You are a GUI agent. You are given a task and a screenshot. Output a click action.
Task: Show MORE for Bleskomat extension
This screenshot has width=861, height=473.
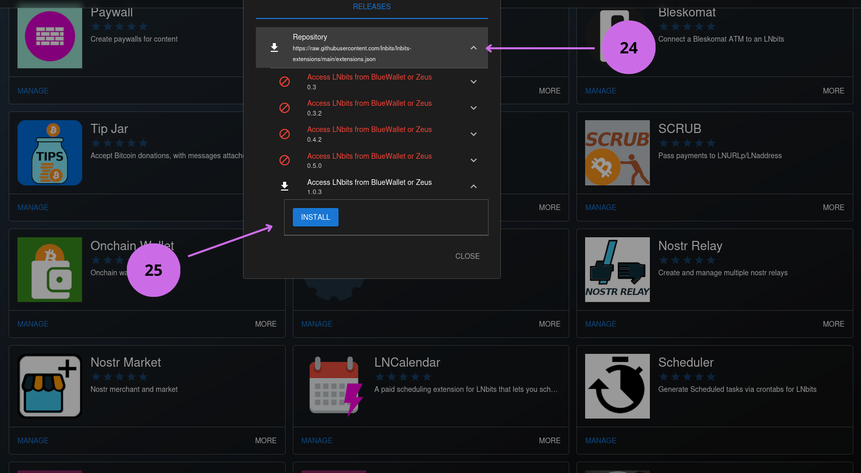pyautogui.click(x=833, y=91)
